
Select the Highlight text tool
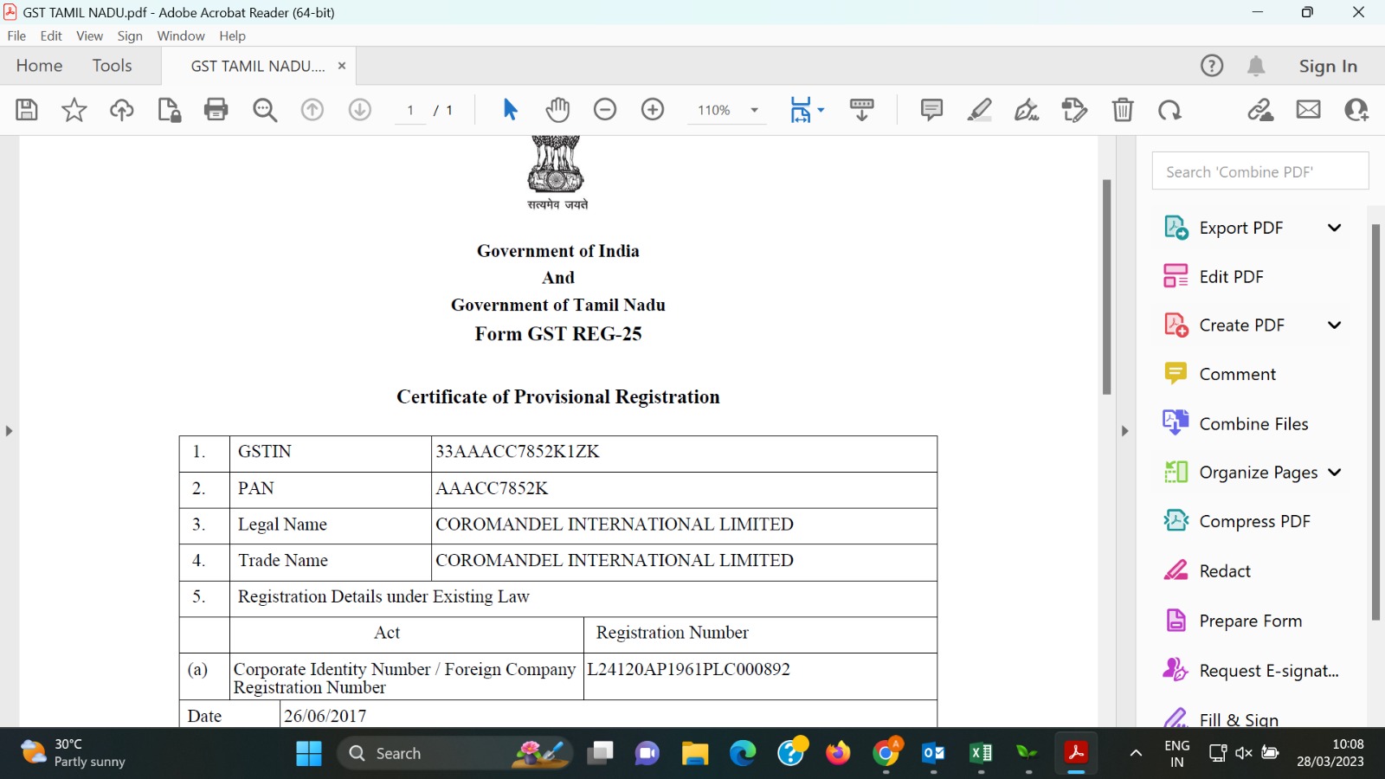point(979,110)
